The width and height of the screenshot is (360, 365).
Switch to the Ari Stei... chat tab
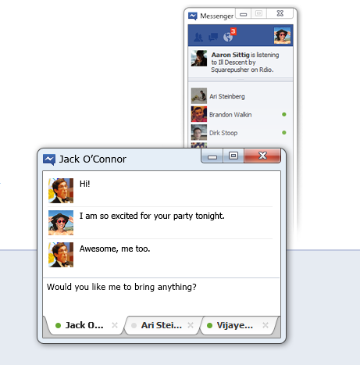pyautogui.click(x=162, y=325)
